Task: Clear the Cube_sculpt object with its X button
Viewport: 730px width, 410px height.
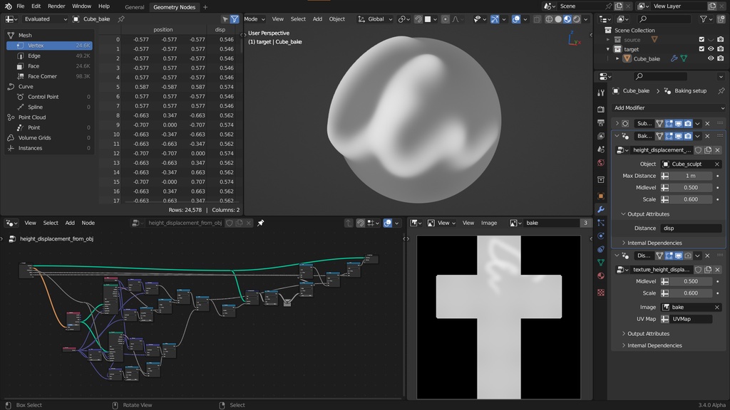Action: (716, 164)
